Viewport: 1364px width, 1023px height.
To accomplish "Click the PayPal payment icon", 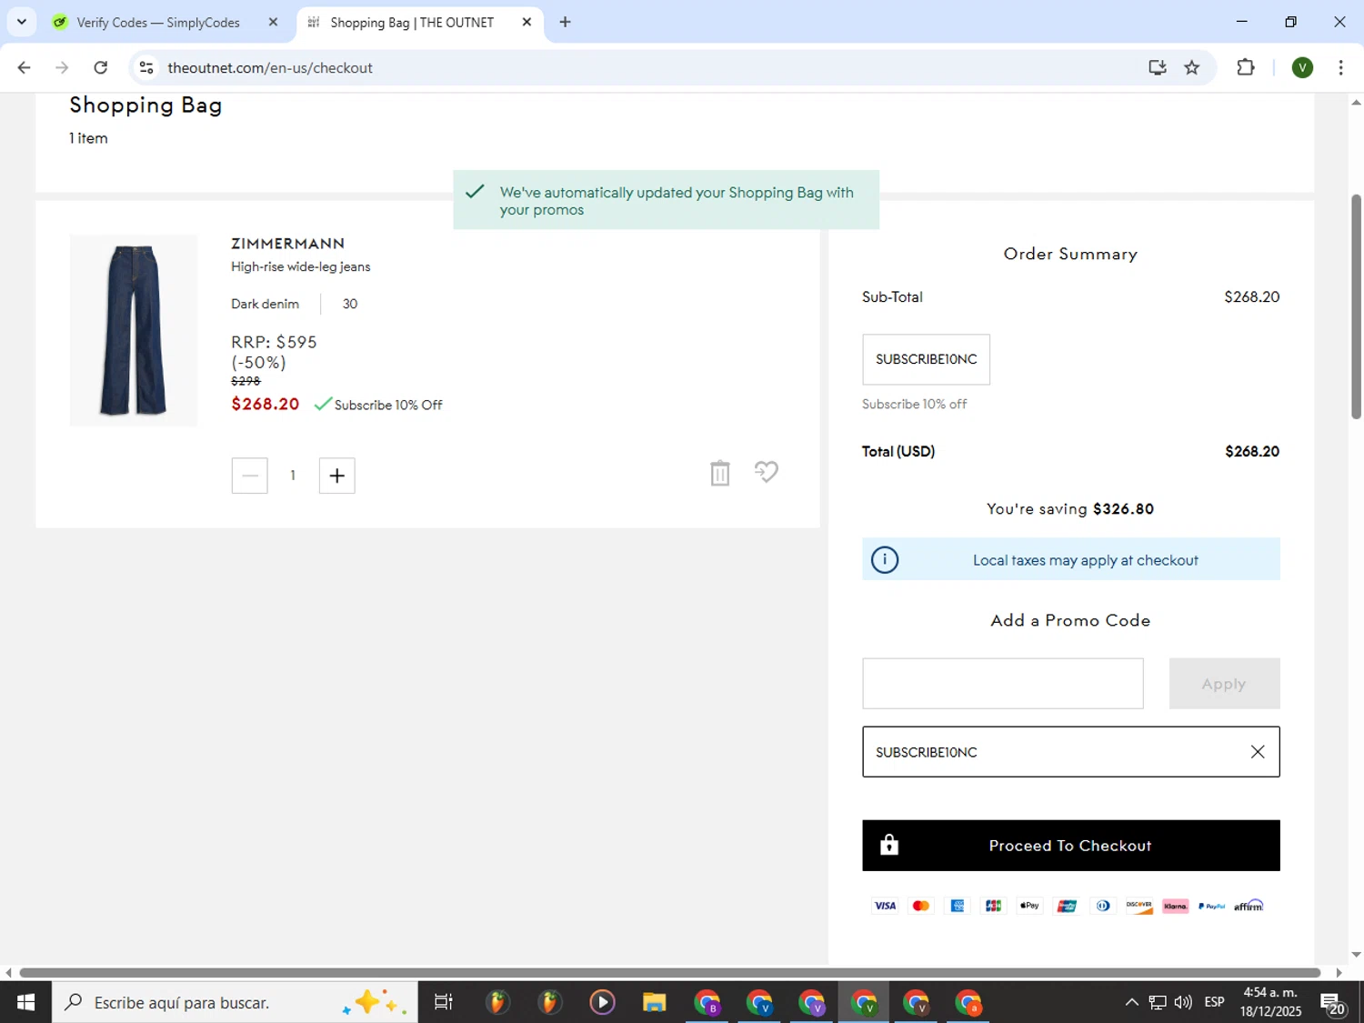I will pos(1211,906).
